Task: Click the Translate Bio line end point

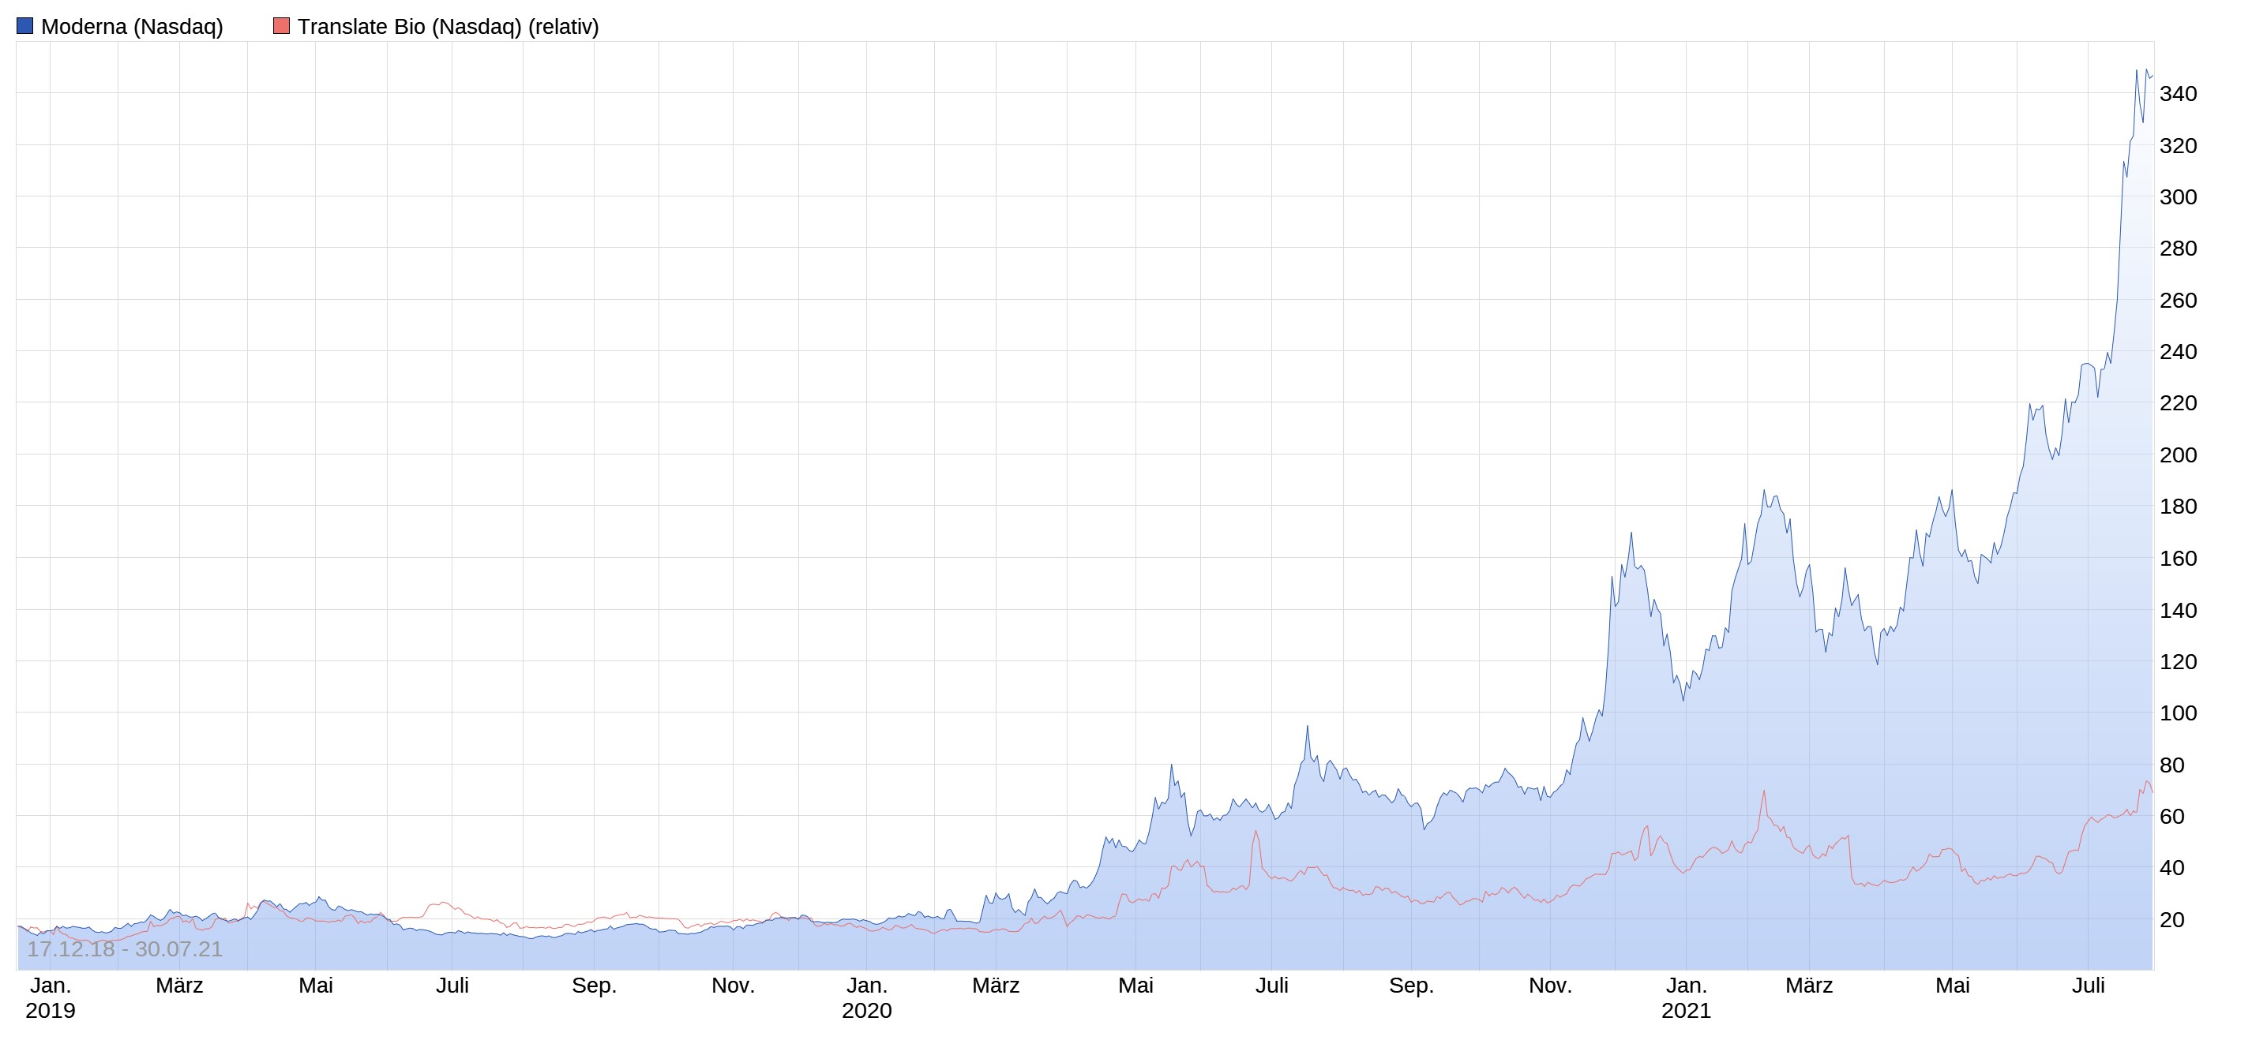Action: (2152, 791)
